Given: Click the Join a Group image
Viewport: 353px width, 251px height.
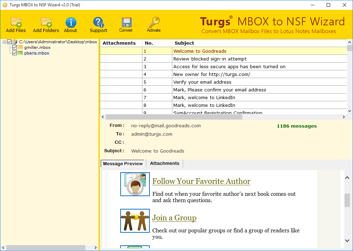Looking at the screenshot, I should 135,221.
